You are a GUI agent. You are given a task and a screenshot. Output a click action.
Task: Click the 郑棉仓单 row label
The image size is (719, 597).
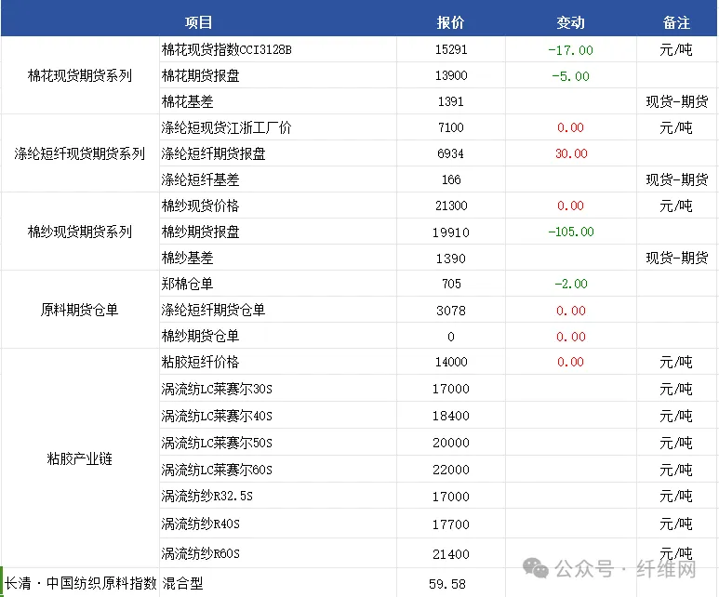coord(187,284)
